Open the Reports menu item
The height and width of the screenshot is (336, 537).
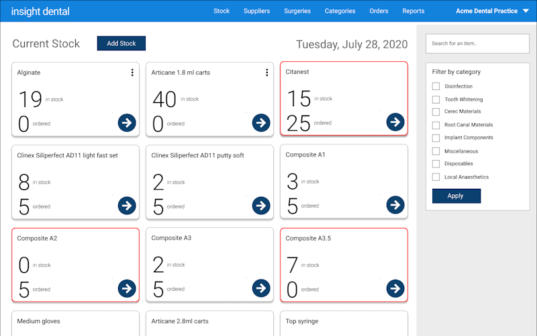coord(413,11)
